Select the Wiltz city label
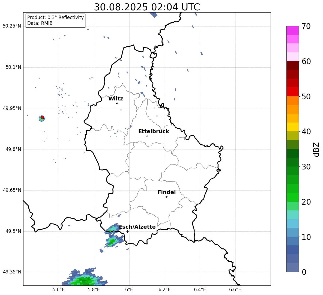This screenshot has width=323, height=295. pyautogui.click(x=116, y=99)
